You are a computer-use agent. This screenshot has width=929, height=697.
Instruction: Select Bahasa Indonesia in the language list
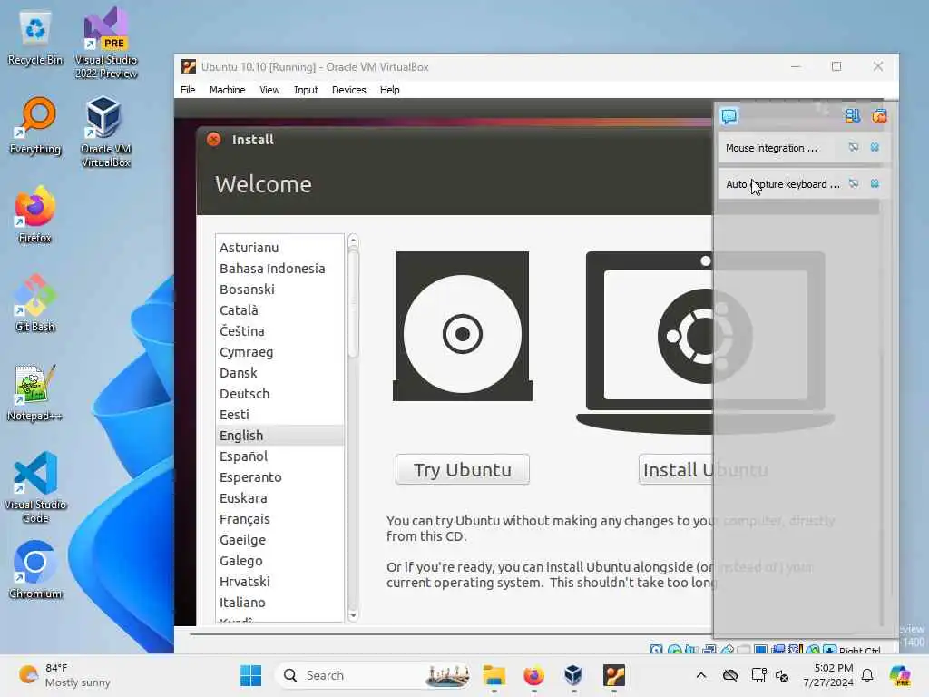(279, 268)
